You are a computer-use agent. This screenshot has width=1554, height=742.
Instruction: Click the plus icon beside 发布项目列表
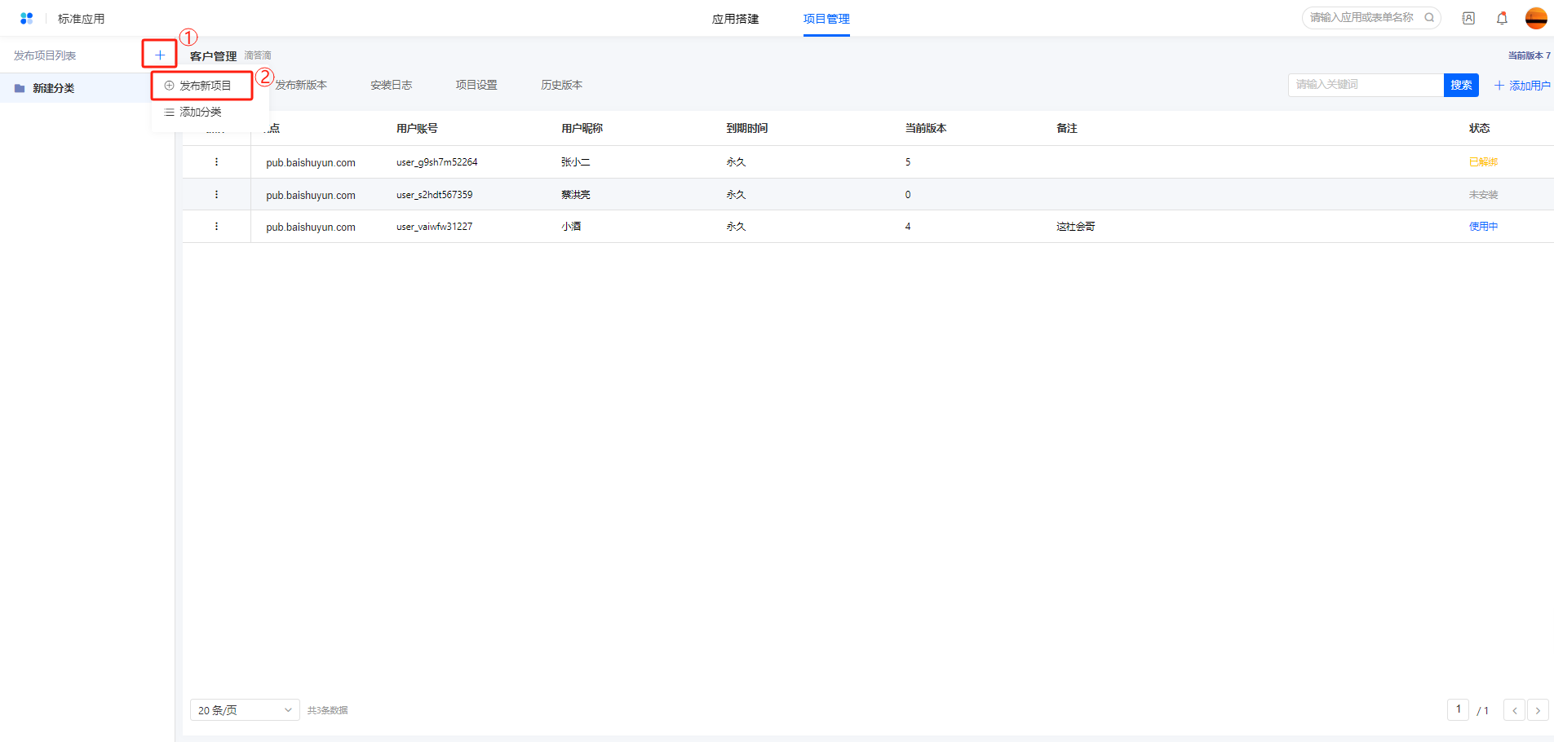click(160, 55)
